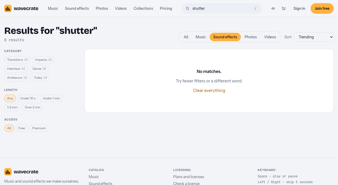
Task: Open Photos in top navigation
Action: click(x=102, y=8)
